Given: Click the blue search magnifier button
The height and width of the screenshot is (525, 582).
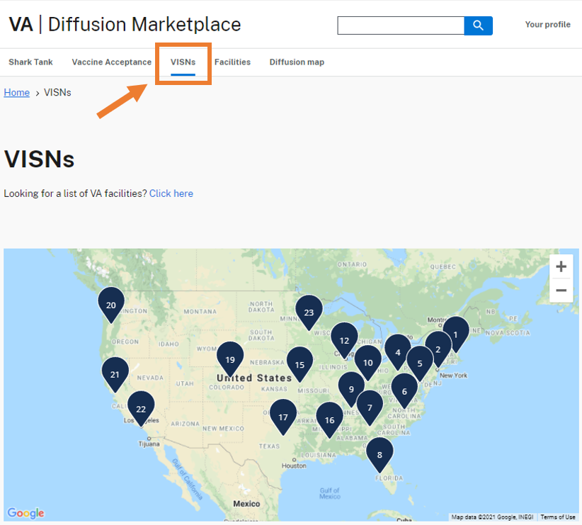Looking at the screenshot, I should coord(478,26).
